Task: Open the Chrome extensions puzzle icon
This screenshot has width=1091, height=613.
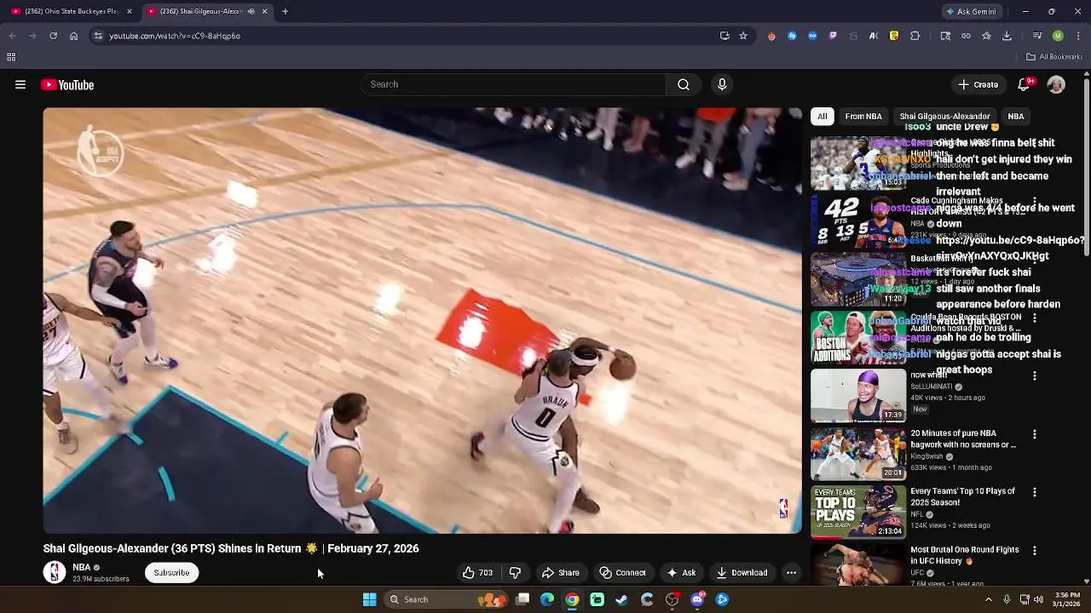Action: coord(915,36)
